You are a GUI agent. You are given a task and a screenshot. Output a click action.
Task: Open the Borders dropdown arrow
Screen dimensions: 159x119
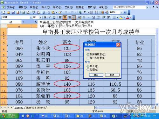(117, 17)
